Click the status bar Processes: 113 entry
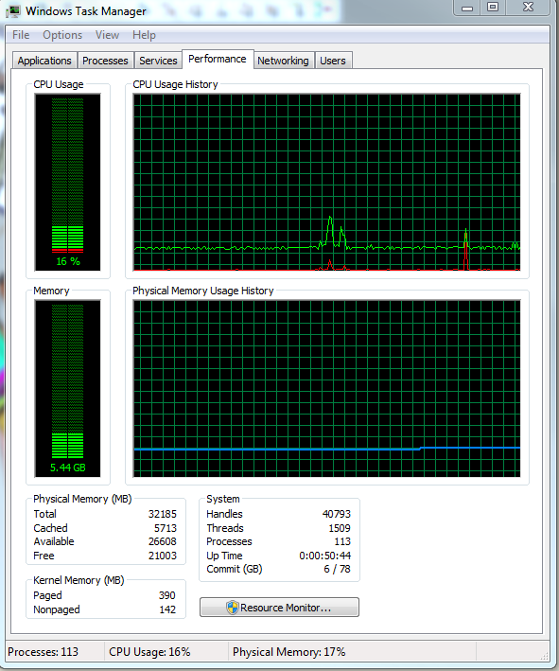The height and width of the screenshot is (671, 559). tap(44, 652)
